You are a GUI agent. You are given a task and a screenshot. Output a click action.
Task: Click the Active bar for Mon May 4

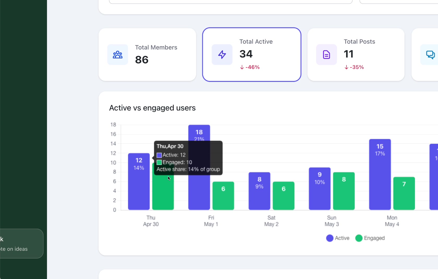pos(380,174)
